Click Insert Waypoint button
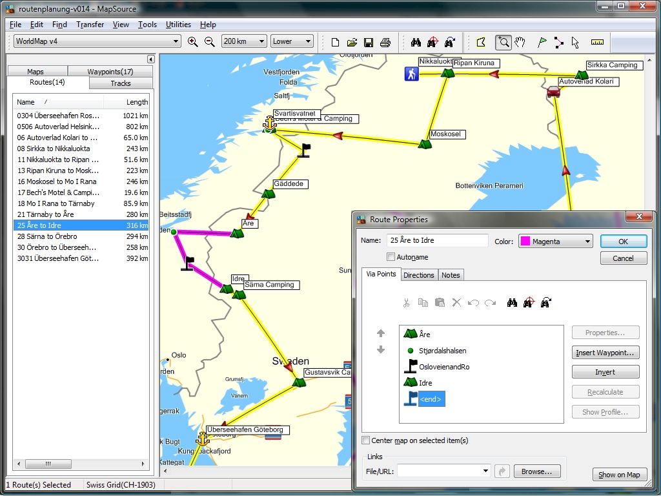The width and height of the screenshot is (661, 496). click(x=605, y=353)
